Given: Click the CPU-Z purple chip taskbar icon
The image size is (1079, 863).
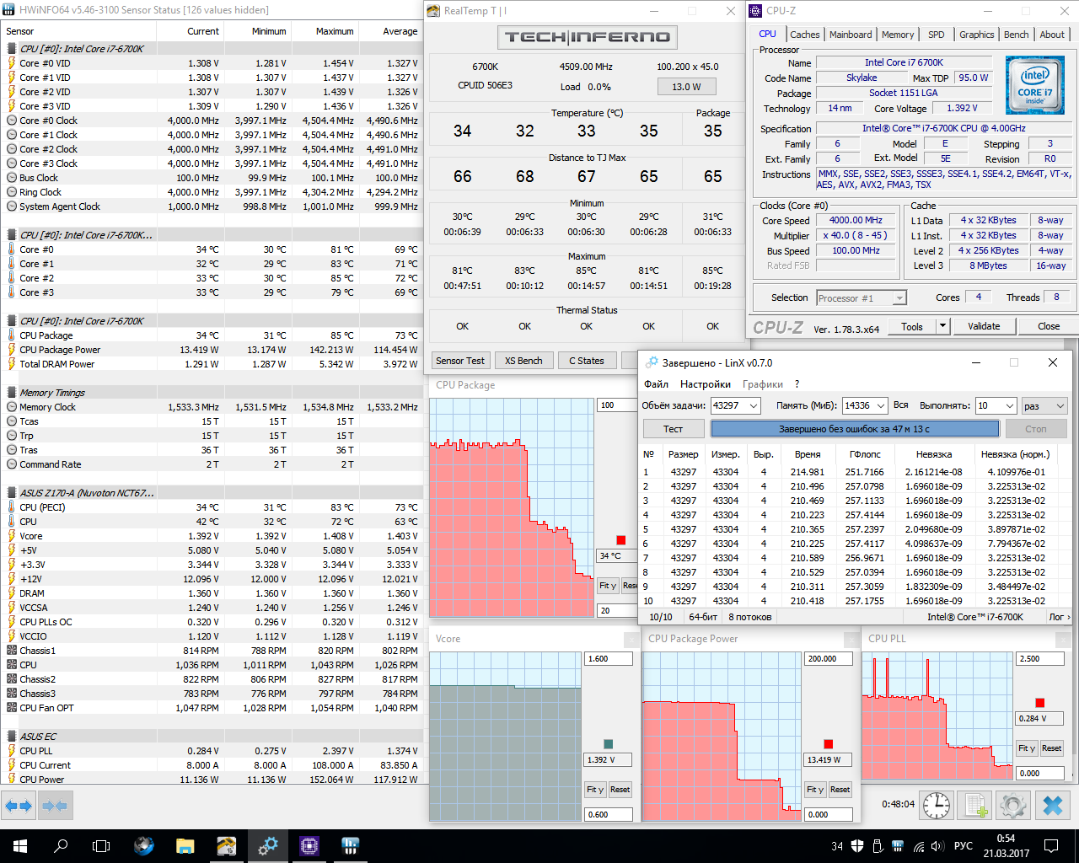Looking at the screenshot, I should pos(309,846).
